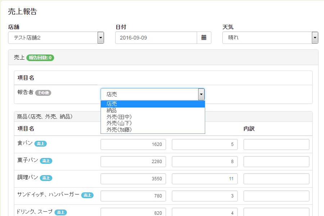Select 外売(田中) option

tap(153, 117)
